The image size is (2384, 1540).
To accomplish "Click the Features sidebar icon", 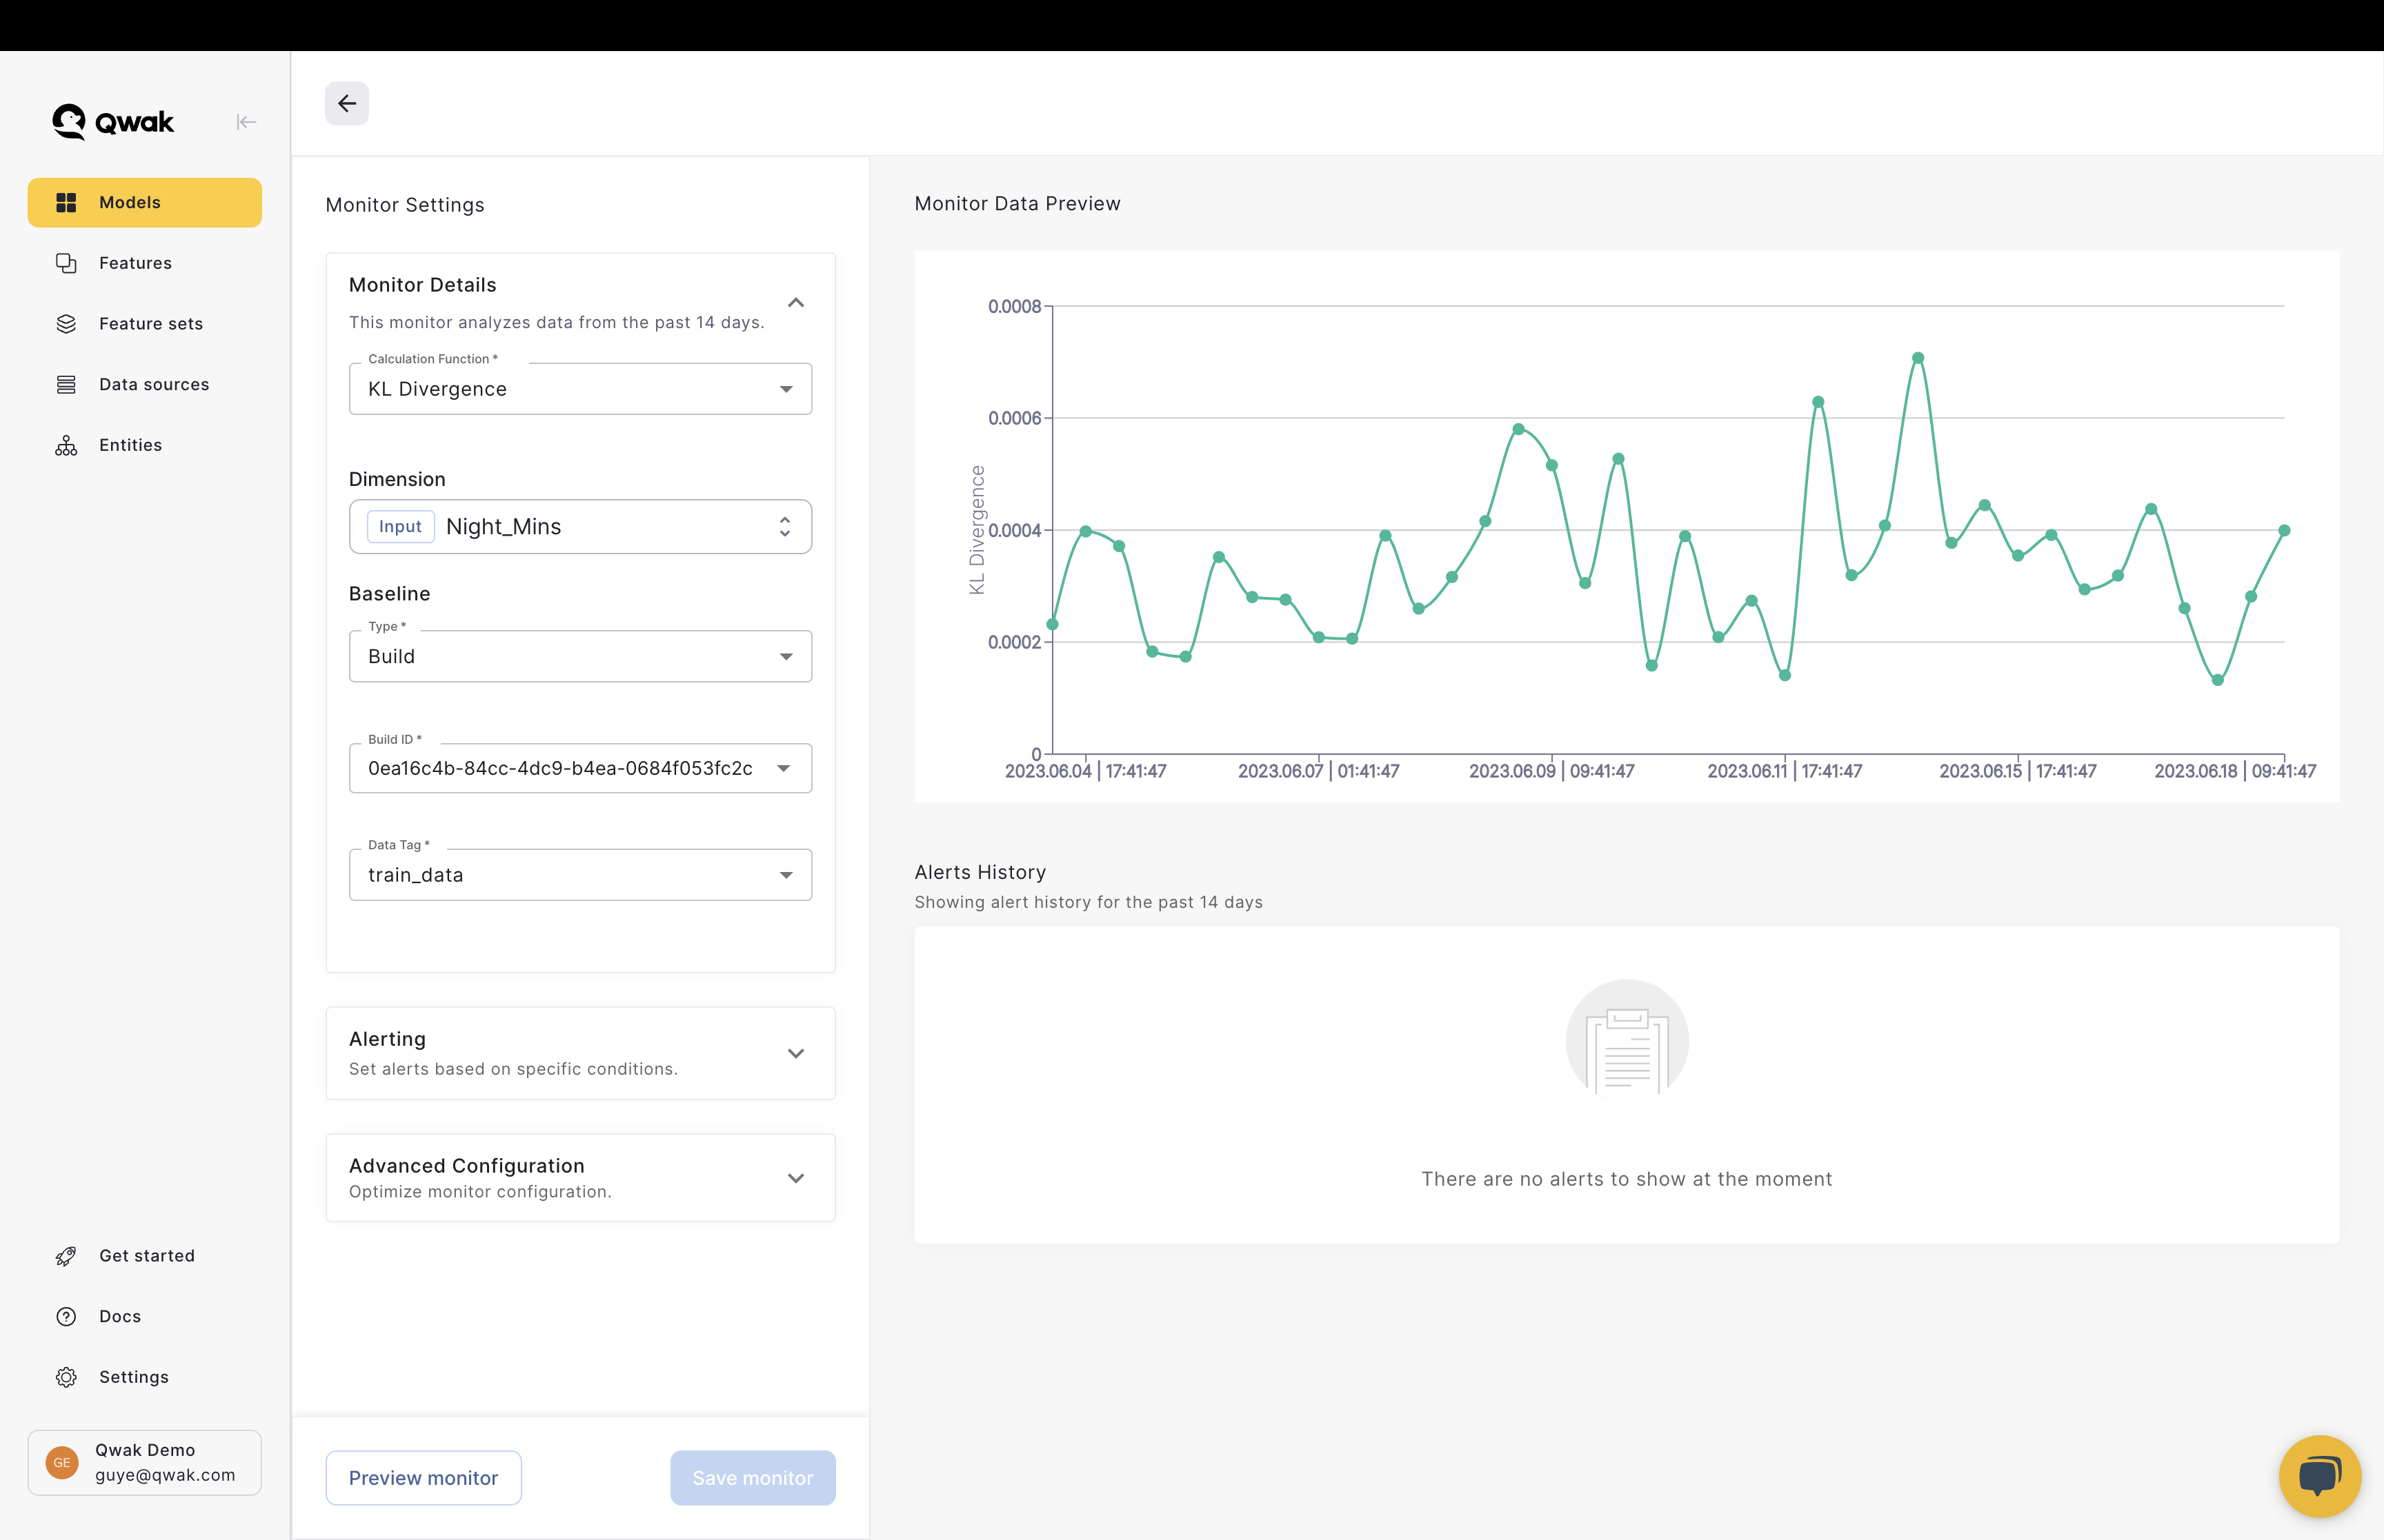I will tap(66, 263).
